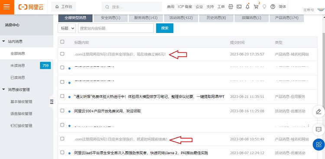Check the box for 抓紧时间提前续费 message
The height and width of the screenshot is (159, 325).
(62, 139)
